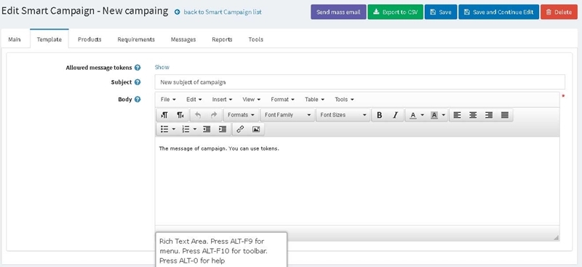Insert or edit image
The width and height of the screenshot is (582, 267).
(256, 129)
